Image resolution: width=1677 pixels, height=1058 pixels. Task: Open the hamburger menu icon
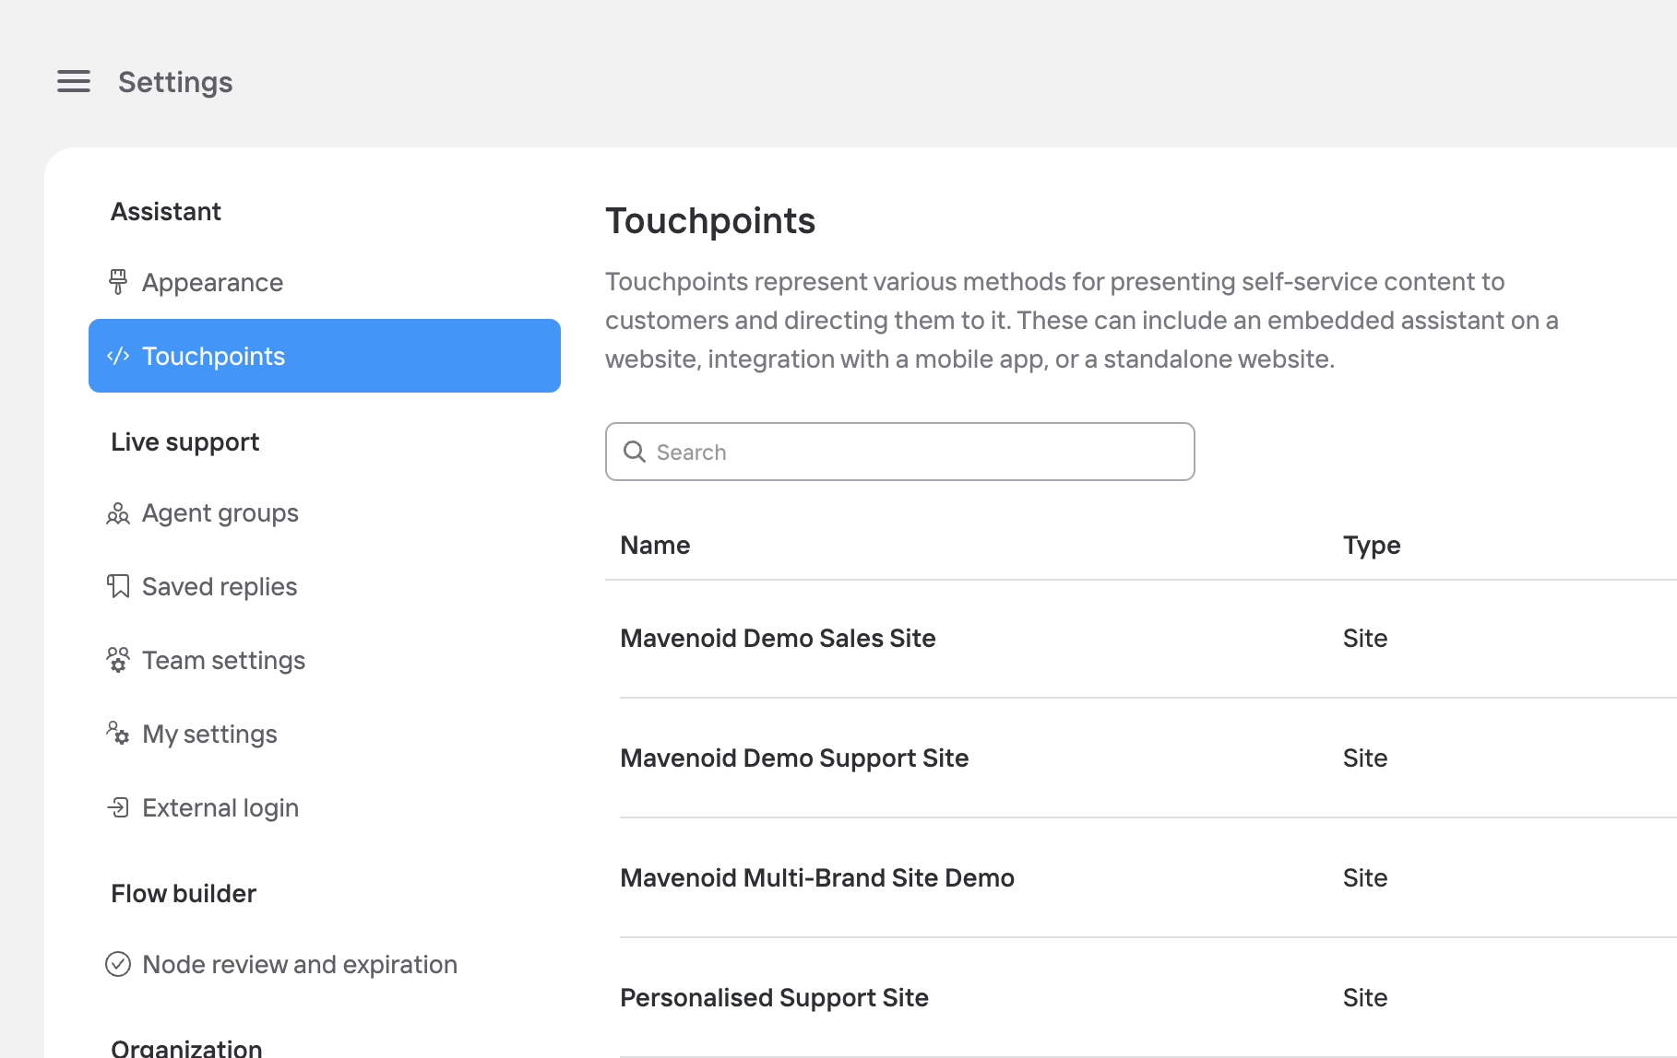[x=74, y=81]
